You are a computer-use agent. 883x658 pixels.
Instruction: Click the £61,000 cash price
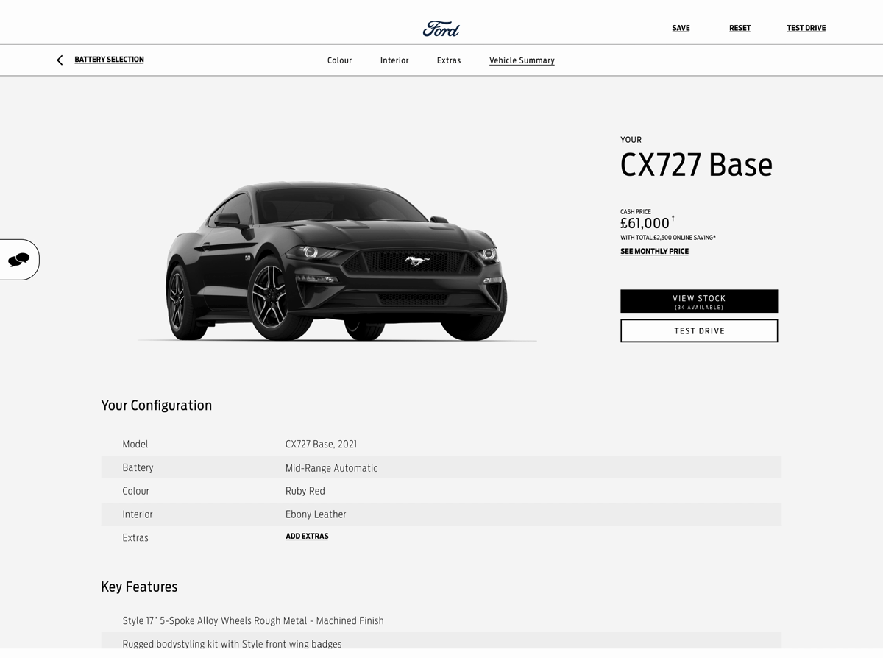point(645,223)
